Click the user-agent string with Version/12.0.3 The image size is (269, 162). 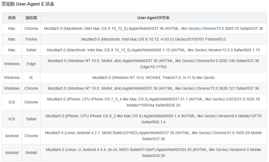click(x=153, y=50)
